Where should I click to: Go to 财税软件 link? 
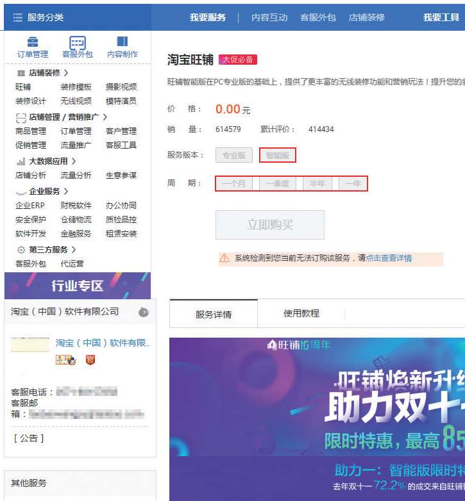[x=76, y=206]
